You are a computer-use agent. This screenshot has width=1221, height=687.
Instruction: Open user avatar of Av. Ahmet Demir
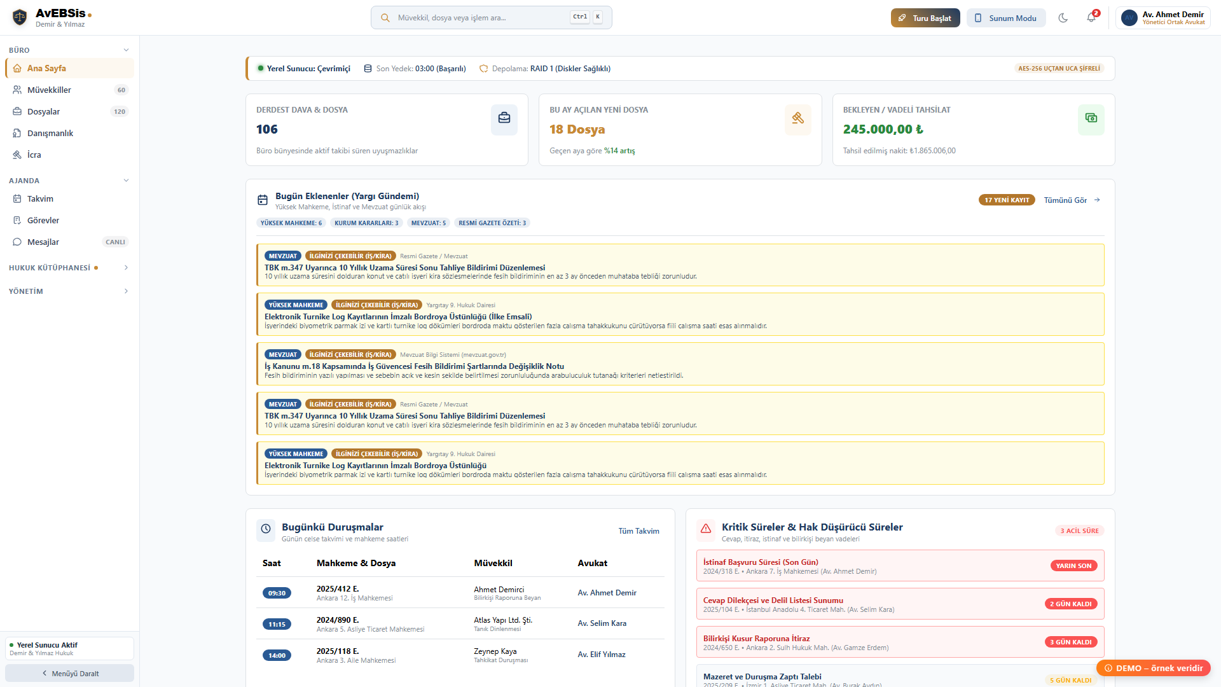(1129, 18)
